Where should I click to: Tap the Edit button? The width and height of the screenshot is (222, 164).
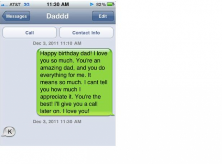point(103,16)
